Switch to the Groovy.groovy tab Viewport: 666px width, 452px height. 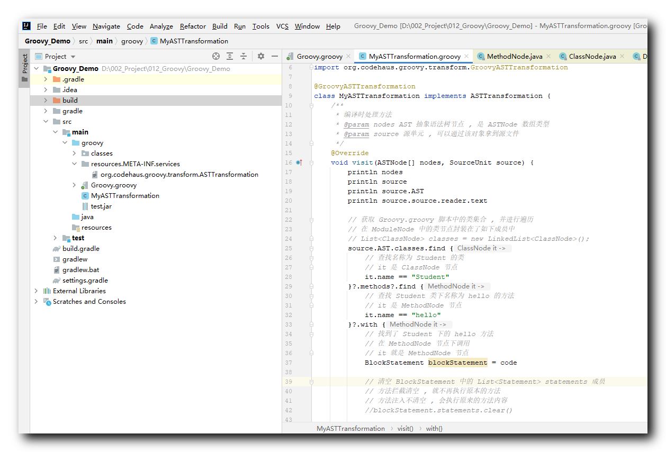click(x=319, y=56)
